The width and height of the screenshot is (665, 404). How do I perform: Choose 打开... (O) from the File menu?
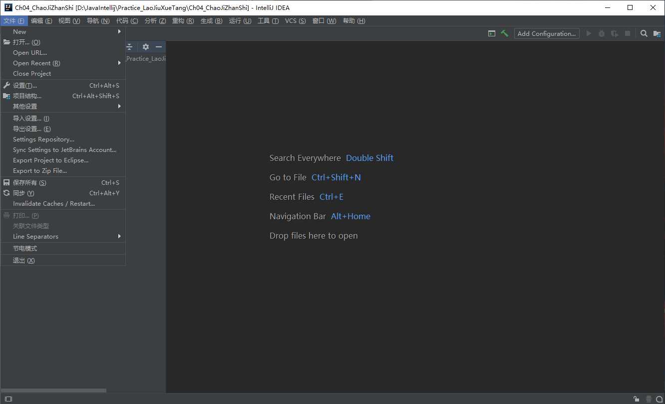point(63,42)
